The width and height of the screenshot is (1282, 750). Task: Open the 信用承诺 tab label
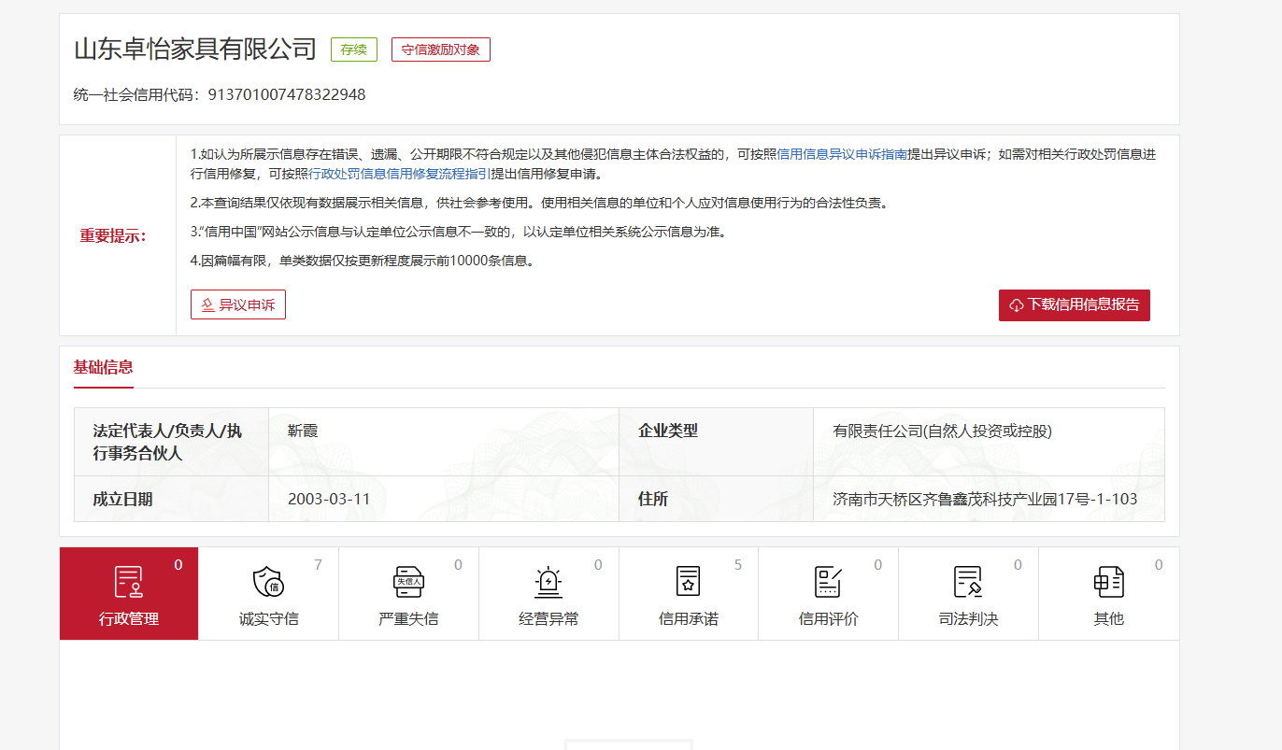click(688, 618)
